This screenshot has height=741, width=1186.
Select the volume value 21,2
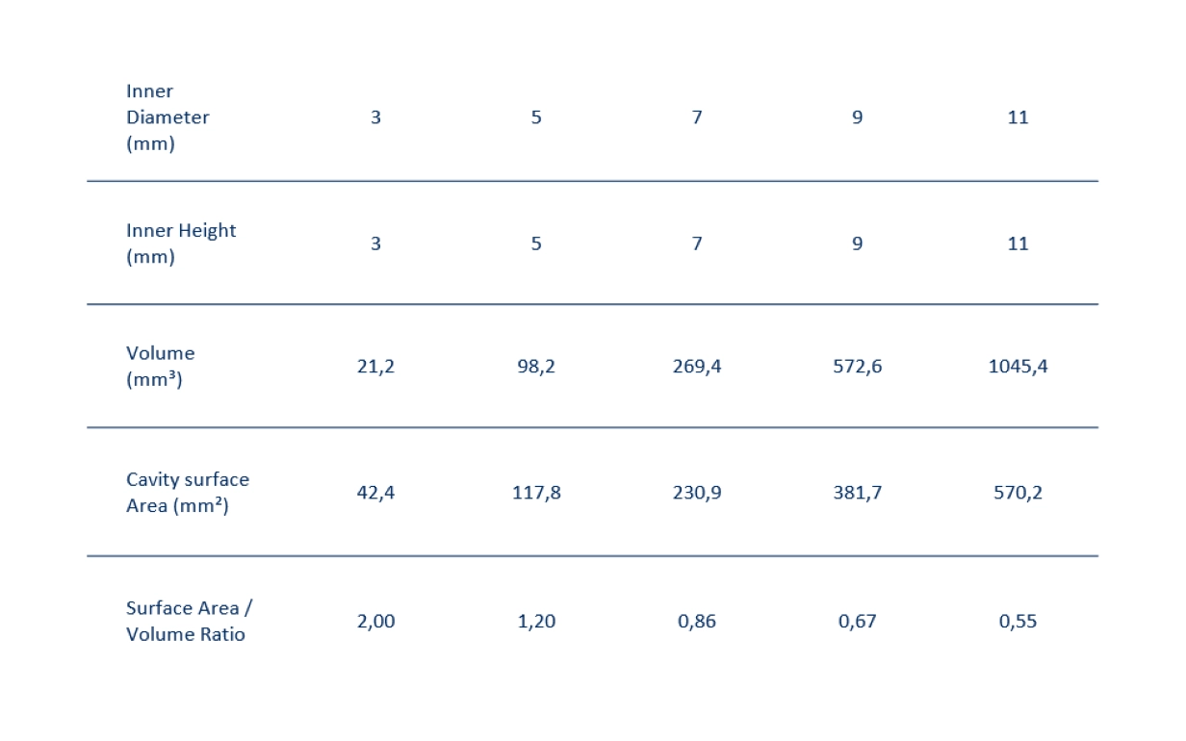point(375,367)
